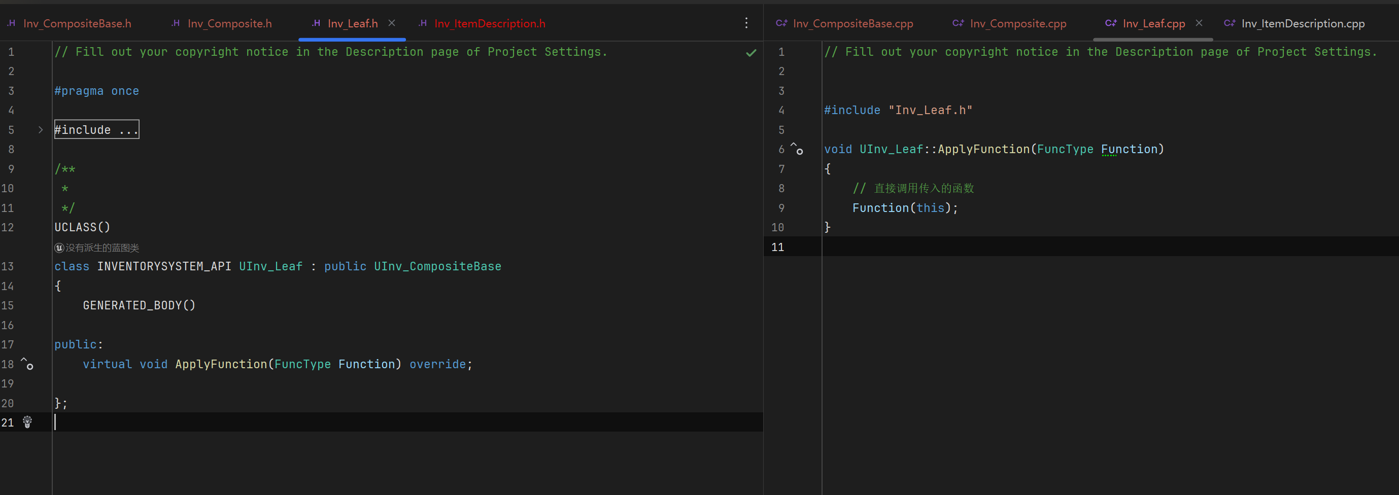Image resolution: width=1399 pixels, height=495 pixels.
Task: Click the C++ file icon on Inv_Leaf.cpp tab
Action: [x=1111, y=23]
